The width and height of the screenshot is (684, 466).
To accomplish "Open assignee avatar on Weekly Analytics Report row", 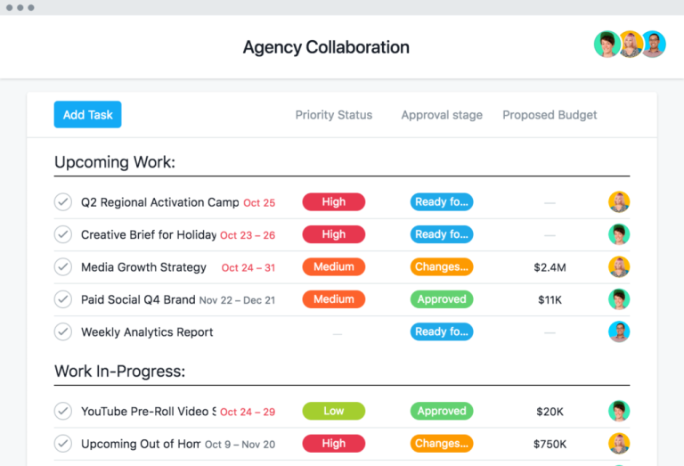I will (x=619, y=331).
